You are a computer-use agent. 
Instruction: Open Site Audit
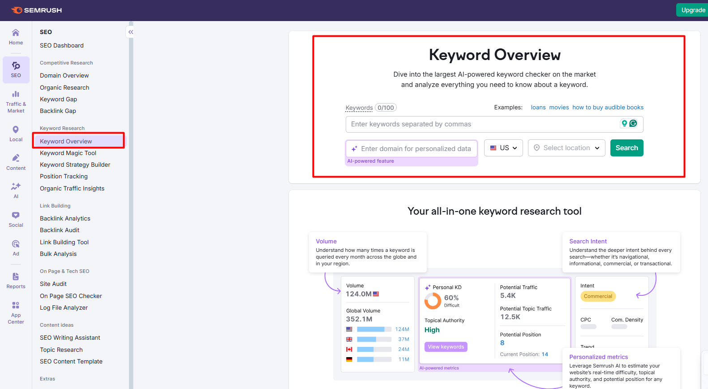53,284
